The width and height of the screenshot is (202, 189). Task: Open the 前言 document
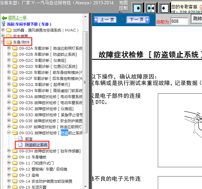pos(29,139)
